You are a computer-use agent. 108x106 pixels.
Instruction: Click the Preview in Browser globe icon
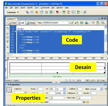87,23
